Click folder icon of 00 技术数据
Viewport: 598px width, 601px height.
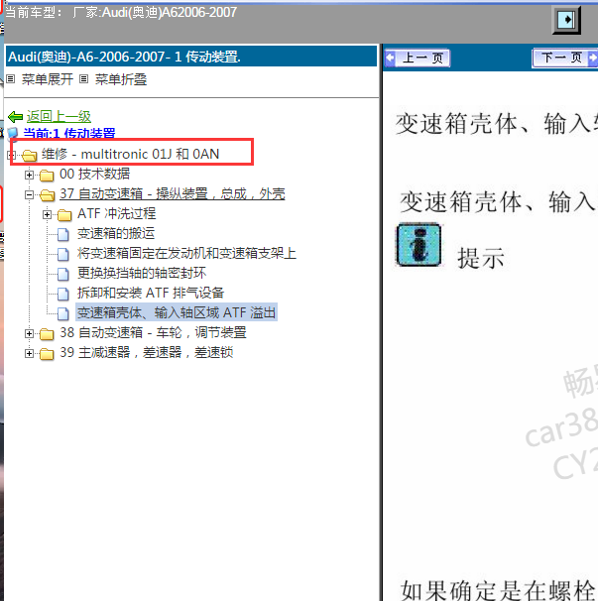click(47, 175)
